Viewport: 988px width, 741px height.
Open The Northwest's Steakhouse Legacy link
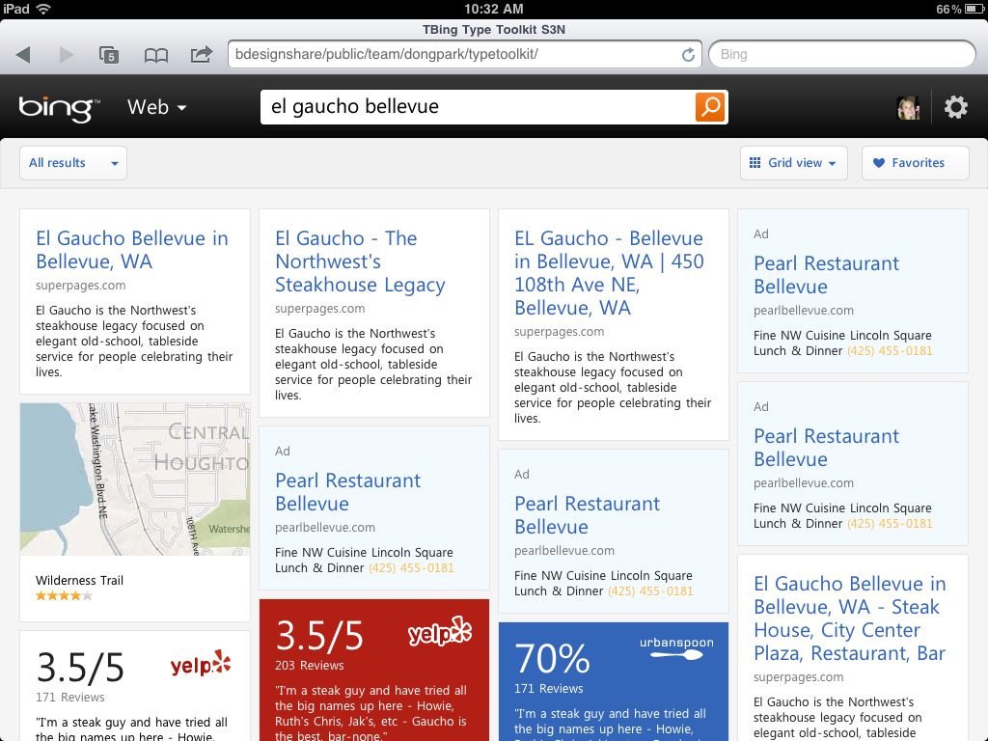coord(361,261)
